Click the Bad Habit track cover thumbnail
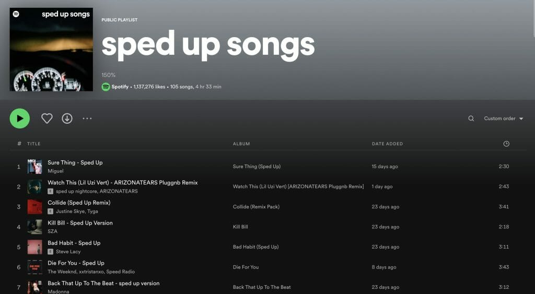Viewport: 535px width, 294px height. pos(35,247)
